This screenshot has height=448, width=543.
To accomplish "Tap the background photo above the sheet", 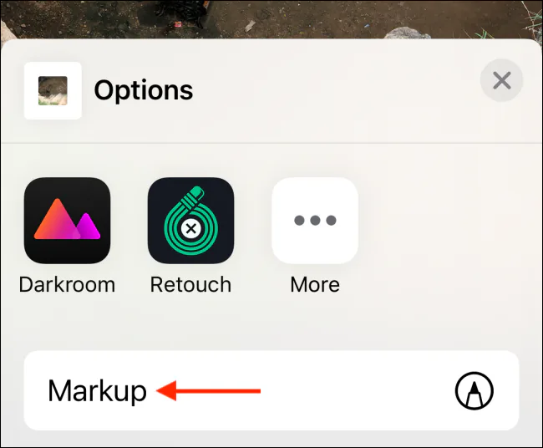I will click(x=271, y=19).
